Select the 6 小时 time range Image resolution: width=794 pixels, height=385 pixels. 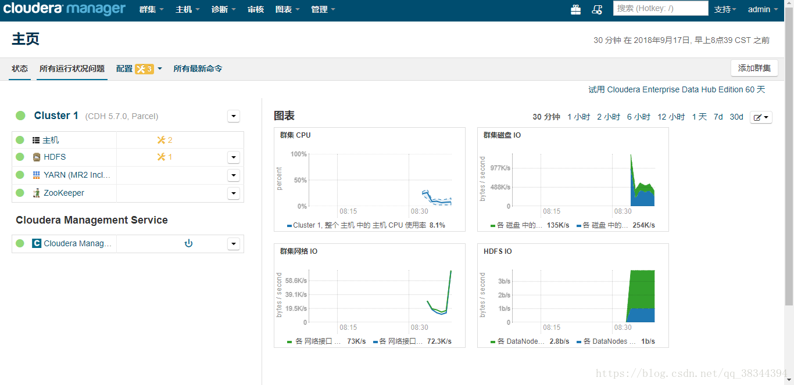[639, 117]
